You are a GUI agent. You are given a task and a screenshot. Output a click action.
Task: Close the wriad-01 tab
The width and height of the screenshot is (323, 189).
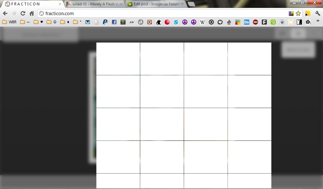[121, 4]
